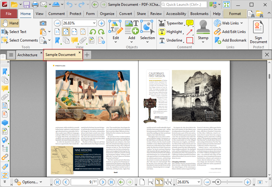Open the Layers pane in left sidebar
Screen dimensions: 272x187
click(x=5, y=123)
